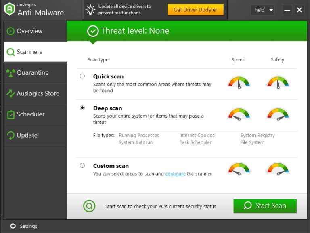Open the help dropdown menu
Screen dimensions: 310x233
point(262,10)
